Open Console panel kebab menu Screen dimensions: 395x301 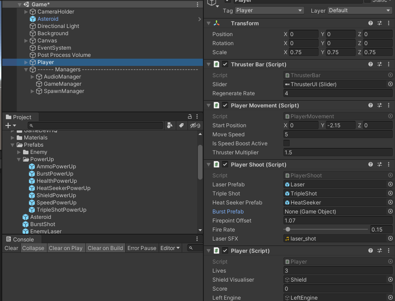(x=197, y=239)
